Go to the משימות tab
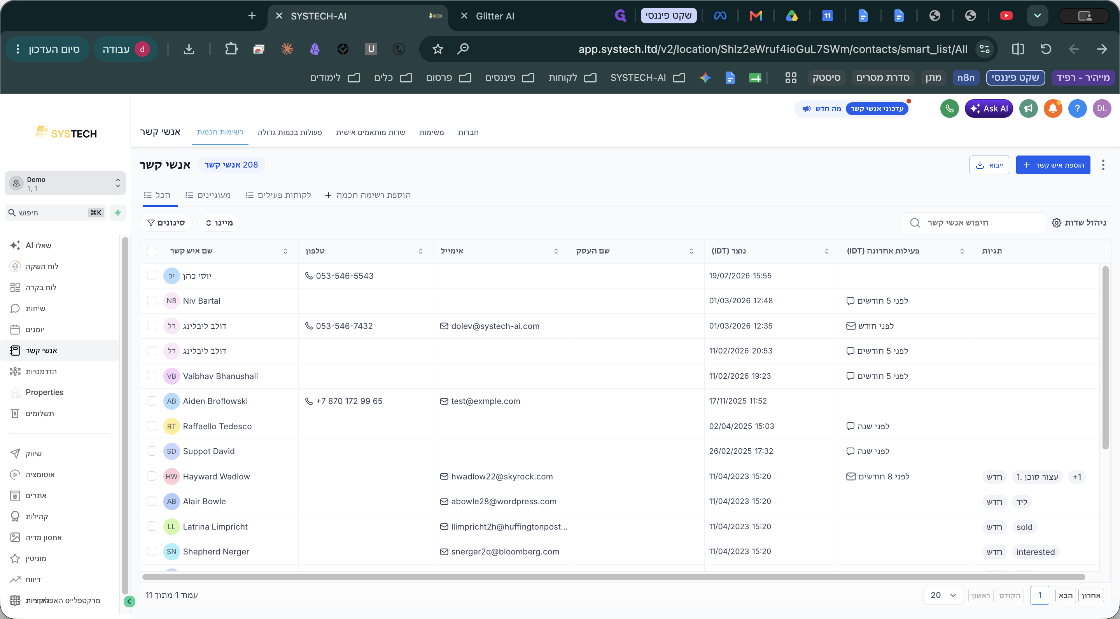Image resolution: width=1120 pixels, height=619 pixels. (431, 132)
